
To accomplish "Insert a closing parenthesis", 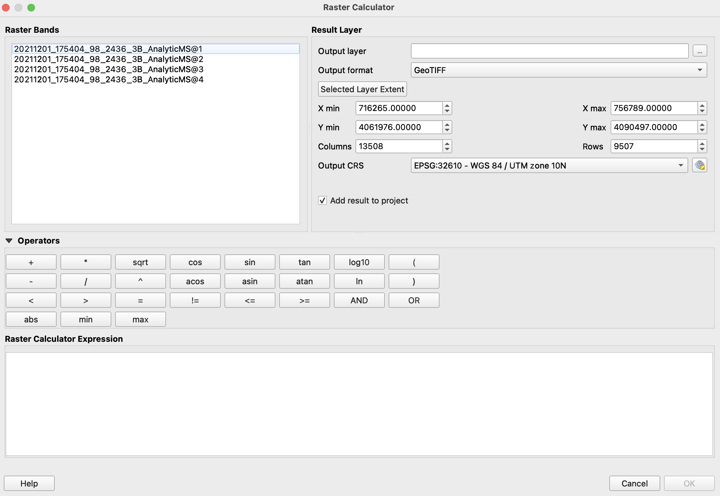I will [x=414, y=281].
